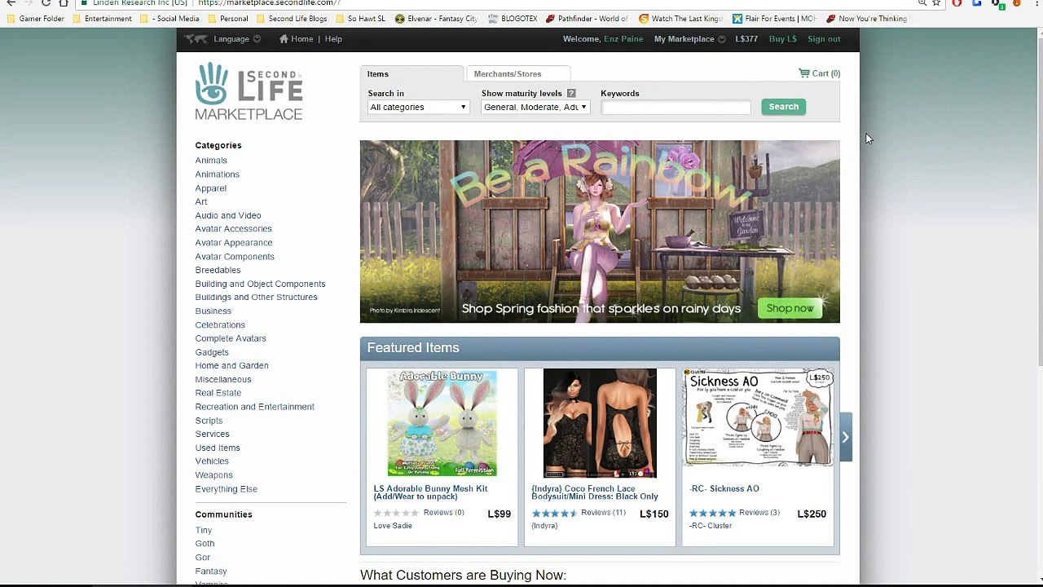Viewport: 1043px width, 587px height.
Task: Click the browser home icon in toolbar
Action: pyautogui.click(x=64, y=2)
